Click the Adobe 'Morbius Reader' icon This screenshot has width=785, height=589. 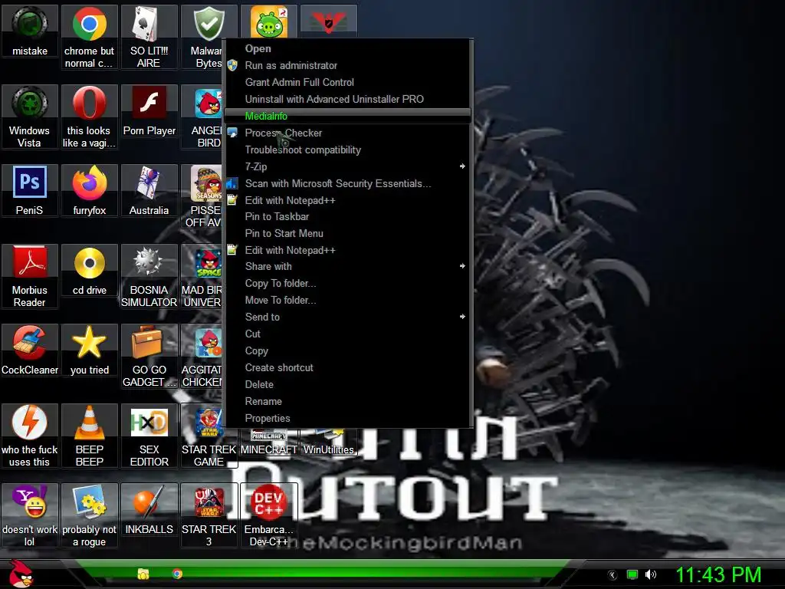(30, 276)
